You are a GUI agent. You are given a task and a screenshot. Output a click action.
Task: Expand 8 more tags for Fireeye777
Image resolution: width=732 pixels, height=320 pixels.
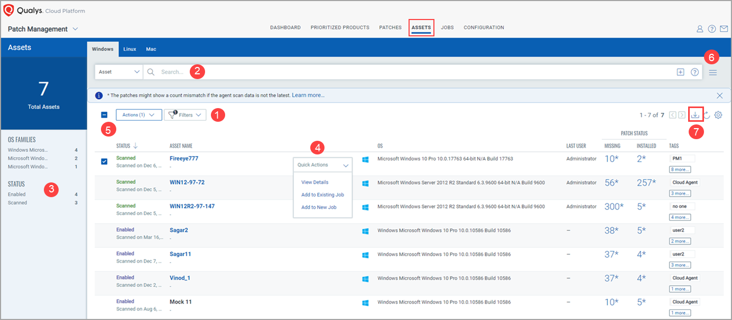pyautogui.click(x=680, y=169)
